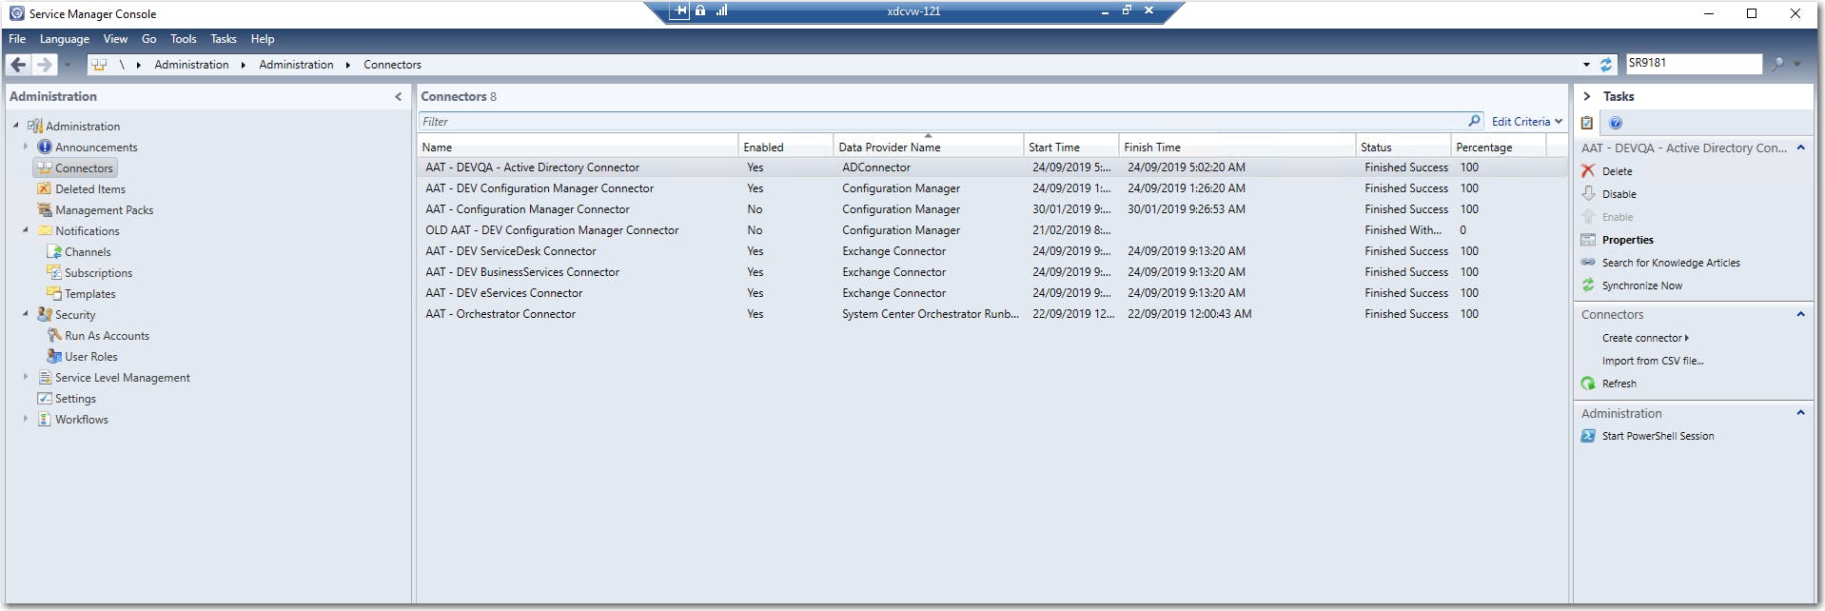Click the SR9181 search box
This screenshot has width=1825, height=611.
pyautogui.click(x=1694, y=63)
